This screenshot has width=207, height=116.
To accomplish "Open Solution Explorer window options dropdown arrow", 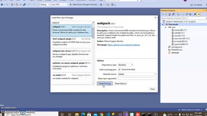I will 203,10.
